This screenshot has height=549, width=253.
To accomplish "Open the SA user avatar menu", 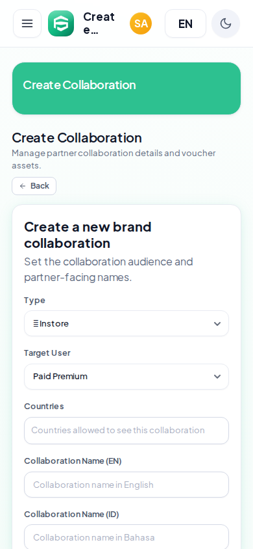I will coord(141,23).
